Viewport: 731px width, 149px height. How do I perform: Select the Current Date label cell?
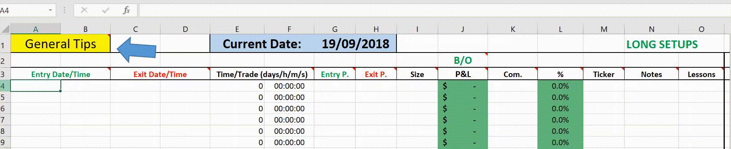coord(262,44)
